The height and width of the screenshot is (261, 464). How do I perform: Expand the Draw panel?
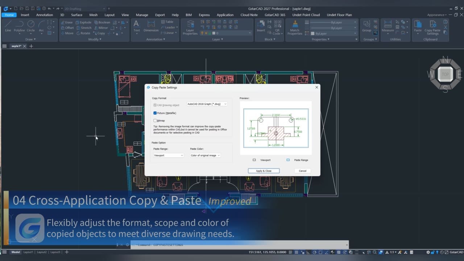[x=30, y=39]
